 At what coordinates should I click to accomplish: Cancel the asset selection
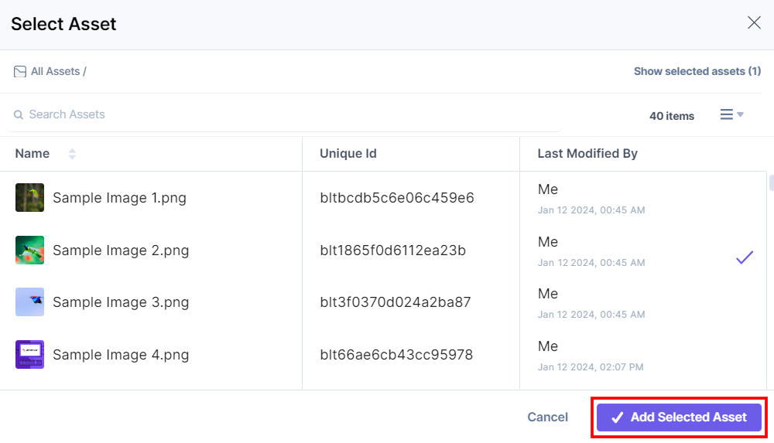point(547,417)
